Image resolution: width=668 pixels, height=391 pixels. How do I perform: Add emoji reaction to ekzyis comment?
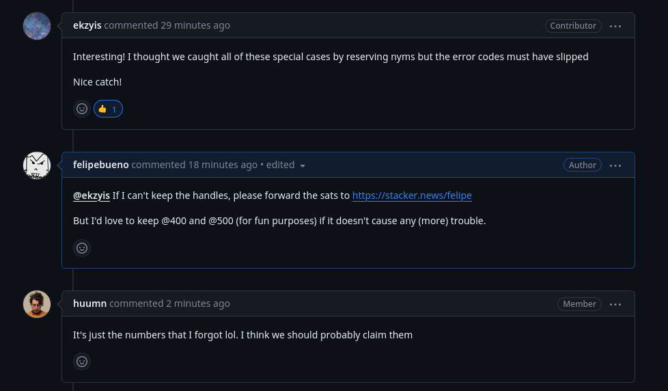tap(82, 109)
